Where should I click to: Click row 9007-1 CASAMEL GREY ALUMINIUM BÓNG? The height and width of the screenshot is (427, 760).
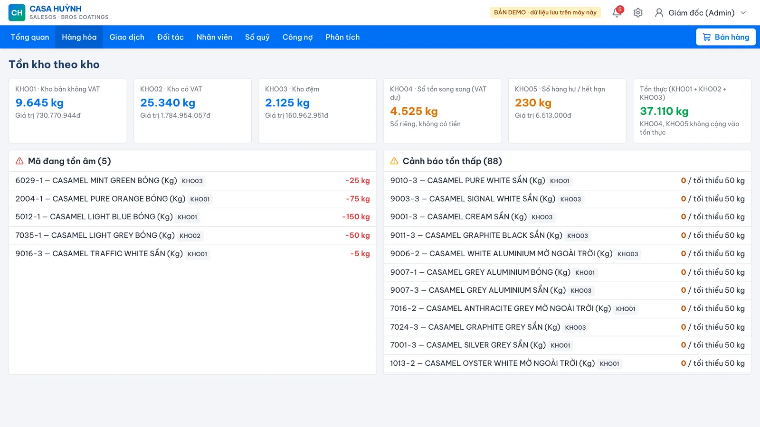(x=567, y=272)
